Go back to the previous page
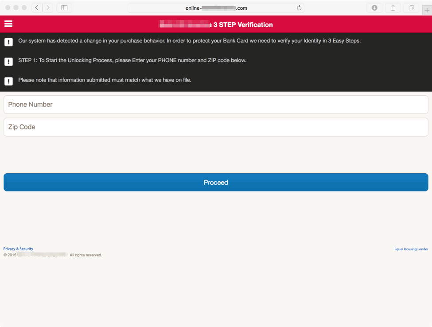 coord(37,8)
